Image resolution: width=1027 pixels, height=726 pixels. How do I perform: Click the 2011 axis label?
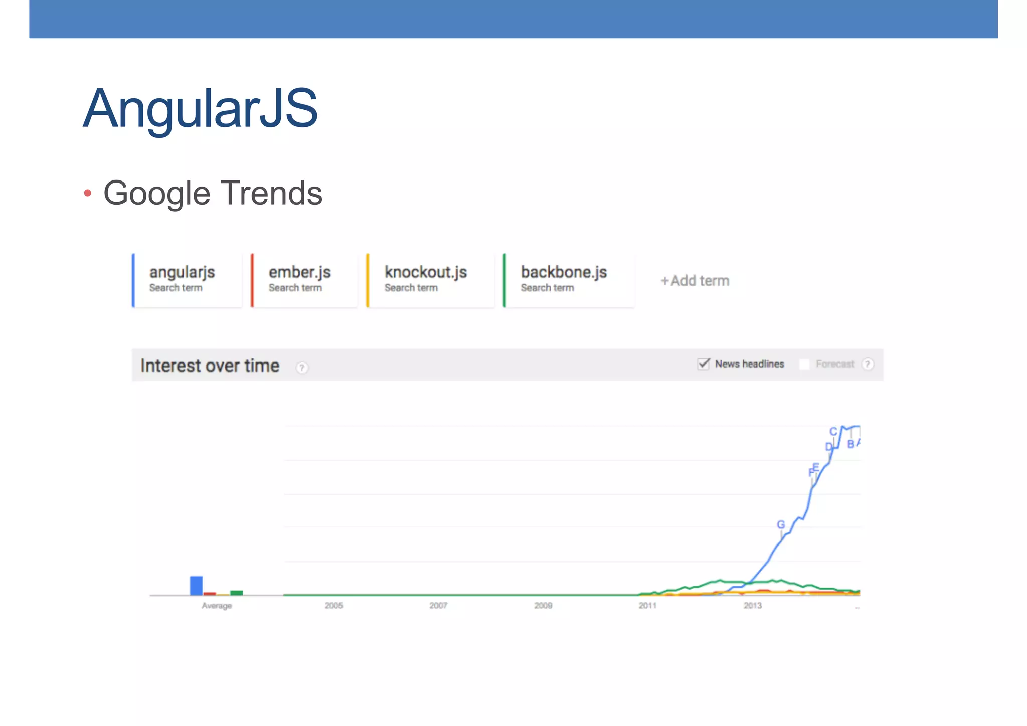click(x=647, y=606)
